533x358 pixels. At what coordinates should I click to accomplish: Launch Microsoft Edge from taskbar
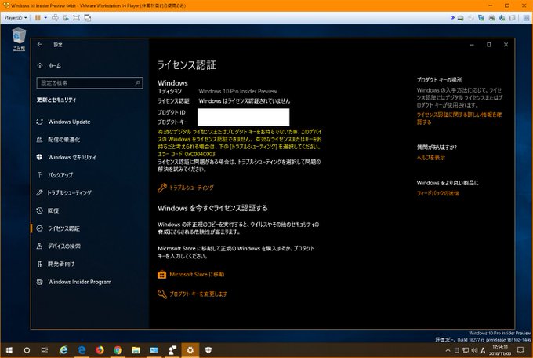(82, 350)
